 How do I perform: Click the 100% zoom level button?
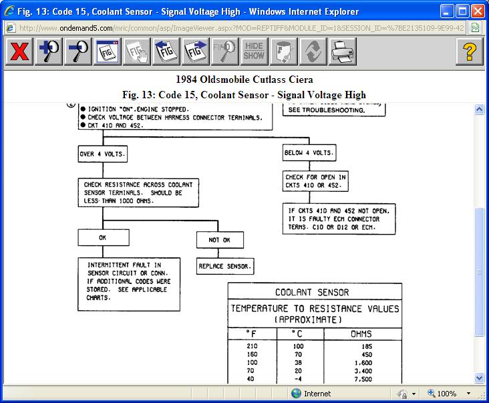pos(442,394)
